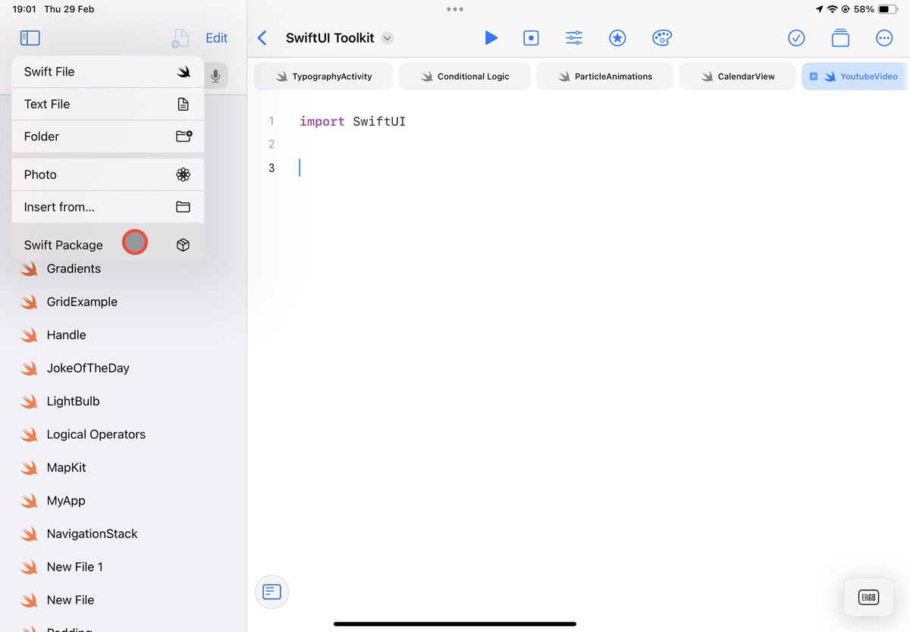
Task: Tap the Swift icon beside MapKit
Action: coord(29,468)
